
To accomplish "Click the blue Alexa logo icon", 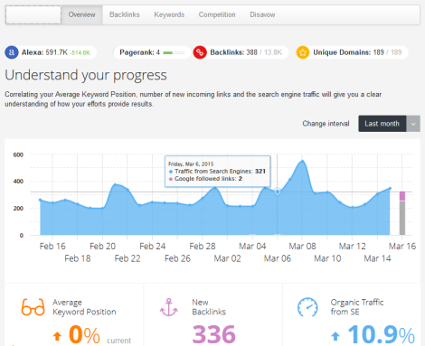I will click(12, 52).
